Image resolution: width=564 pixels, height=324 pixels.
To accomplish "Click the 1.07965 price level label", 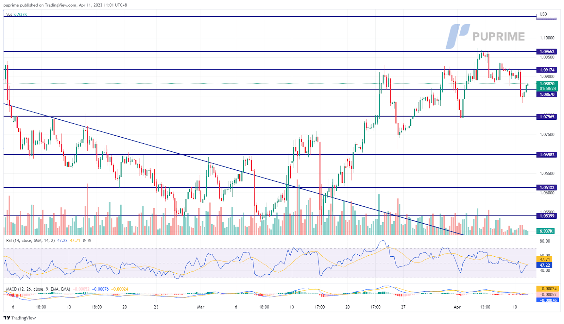I will [x=546, y=117].
